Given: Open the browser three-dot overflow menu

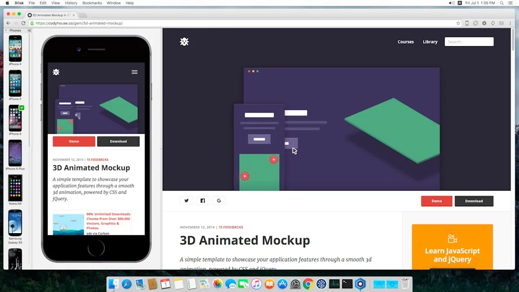Looking at the screenshot, I should tap(510, 23).
